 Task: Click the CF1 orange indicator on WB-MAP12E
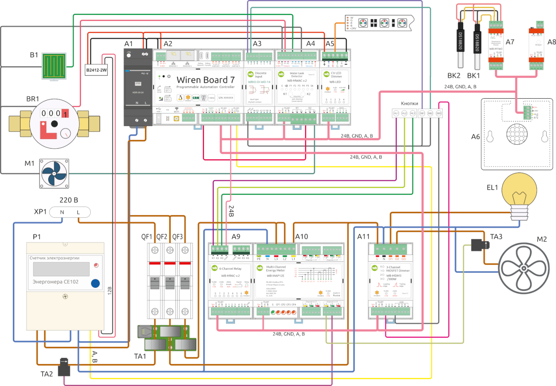tap(278, 313)
